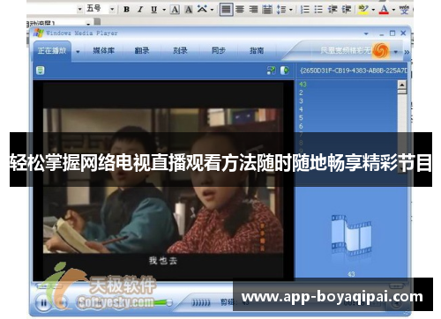The image size is (441, 319).
Task: Apply yellow text highlight
Action: (x=363, y=10)
